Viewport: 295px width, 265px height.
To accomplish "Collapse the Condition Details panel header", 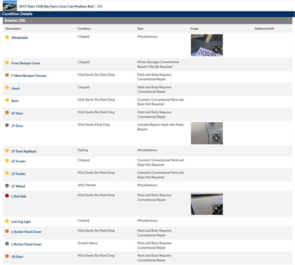I will coord(17,14).
